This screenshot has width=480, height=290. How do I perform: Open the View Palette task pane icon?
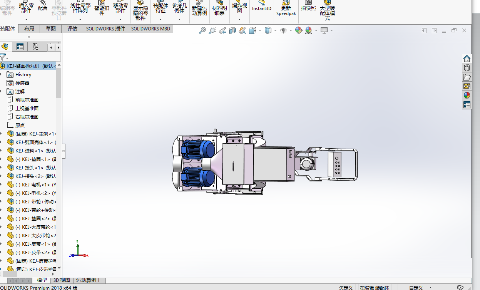coord(467,86)
